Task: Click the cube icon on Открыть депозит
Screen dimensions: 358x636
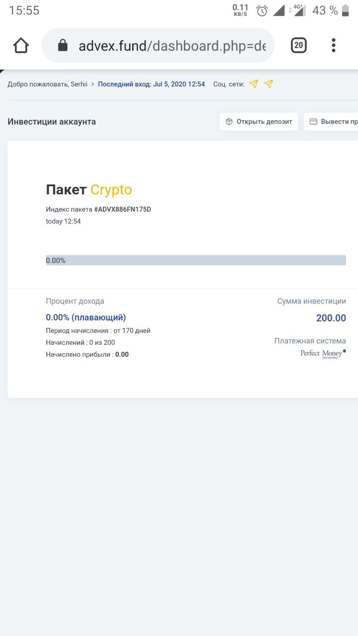Action: 229,122
